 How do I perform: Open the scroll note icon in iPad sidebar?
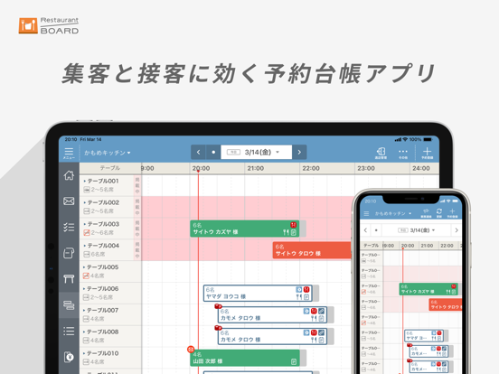(x=69, y=253)
